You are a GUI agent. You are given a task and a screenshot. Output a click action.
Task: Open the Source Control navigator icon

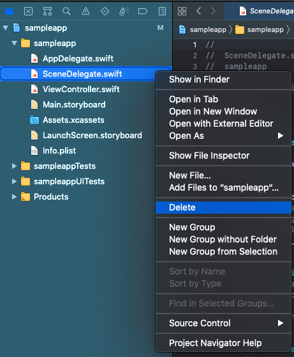coord(28,11)
